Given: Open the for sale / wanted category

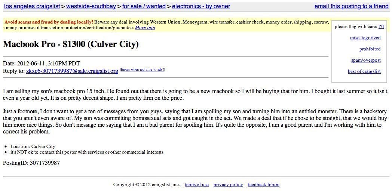Looking at the screenshot, I should pos(144,6).
